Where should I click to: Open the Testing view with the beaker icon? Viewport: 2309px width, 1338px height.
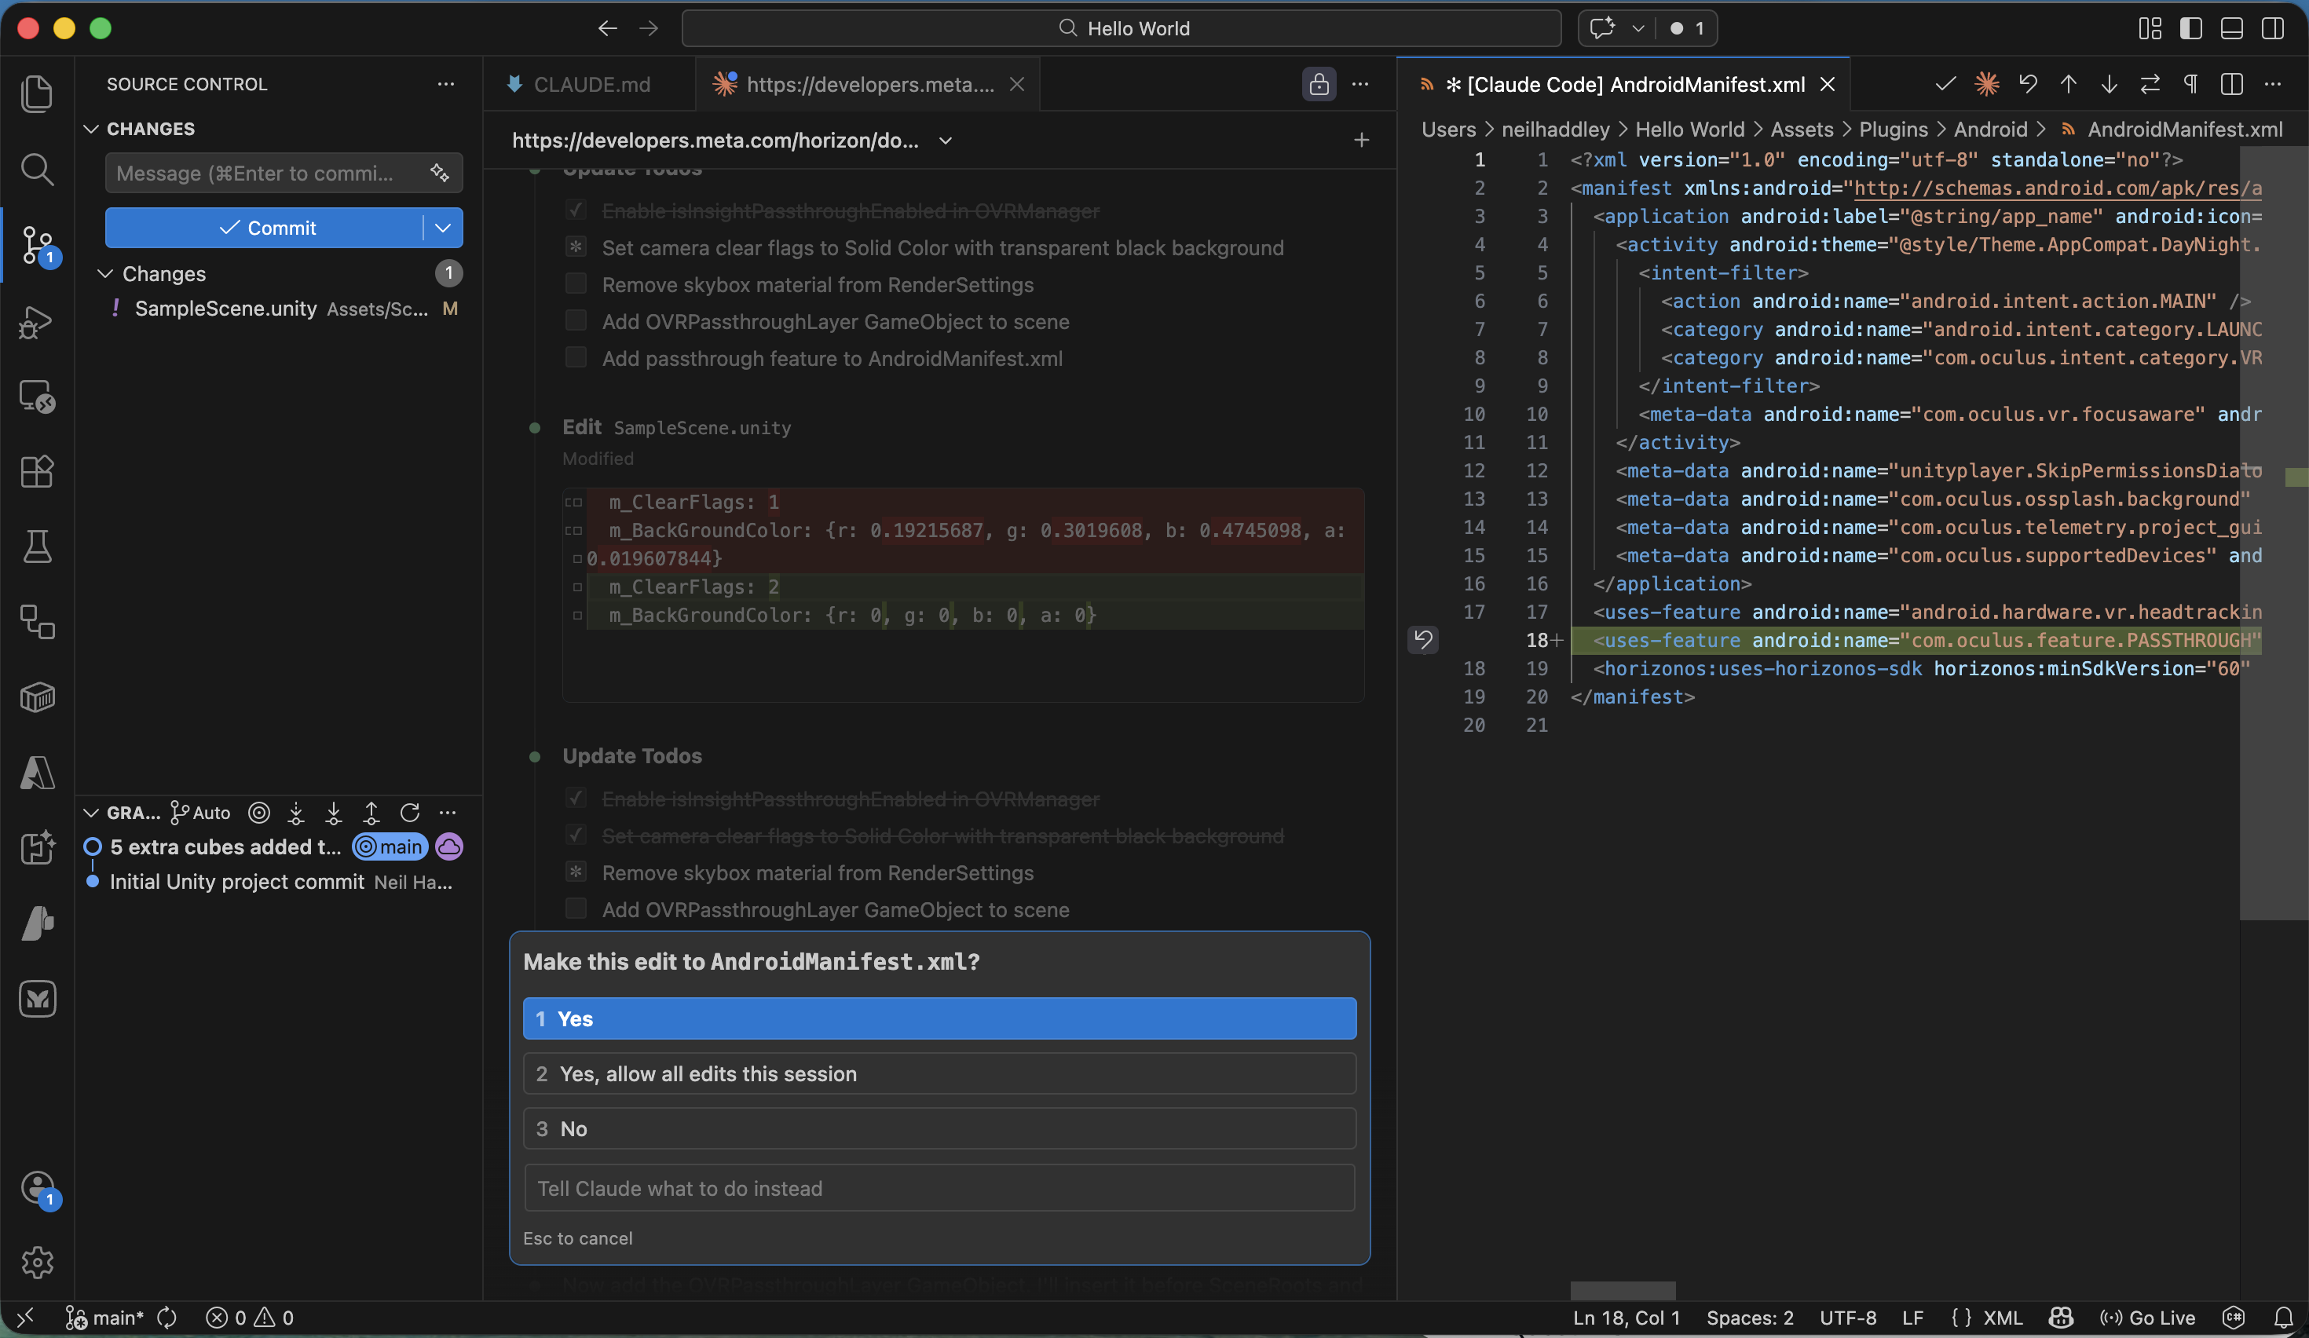[37, 547]
